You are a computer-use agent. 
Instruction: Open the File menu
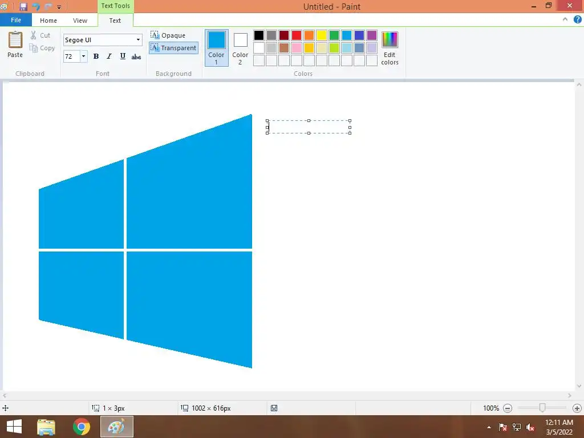click(x=15, y=20)
